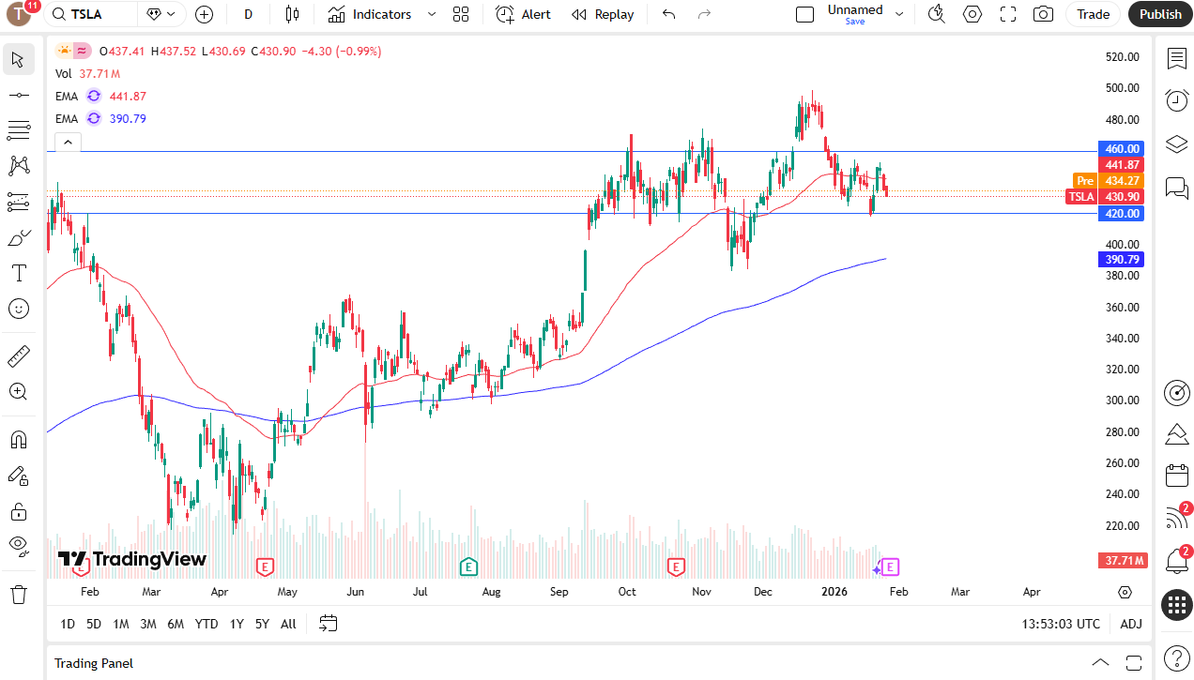Toggle the magnet snap mode
Image resolution: width=1194 pixels, height=680 pixels.
coord(18,440)
